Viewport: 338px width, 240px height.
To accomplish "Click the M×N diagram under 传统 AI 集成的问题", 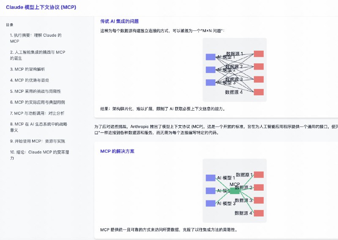I will click(234, 70).
